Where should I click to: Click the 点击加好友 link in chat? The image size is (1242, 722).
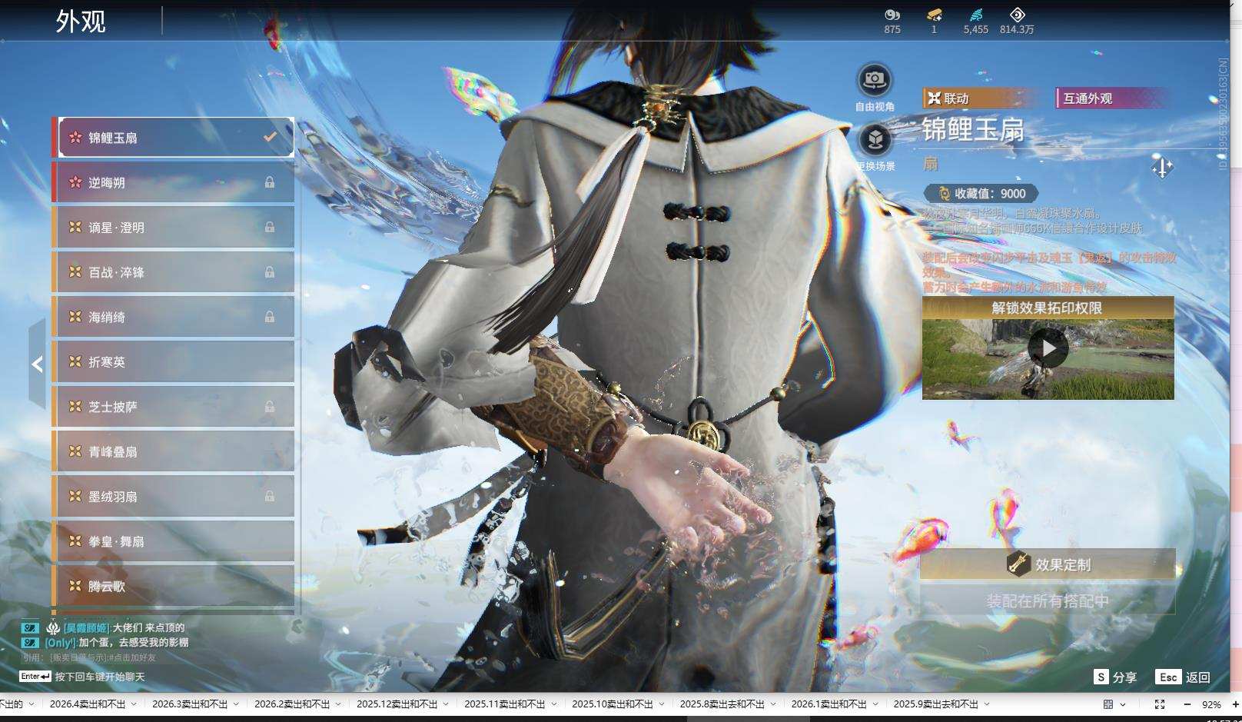[x=134, y=658]
